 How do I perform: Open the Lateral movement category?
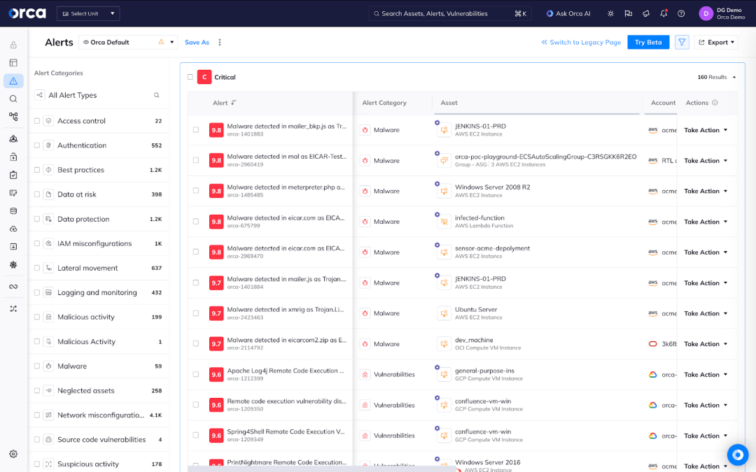pos(87,268)
